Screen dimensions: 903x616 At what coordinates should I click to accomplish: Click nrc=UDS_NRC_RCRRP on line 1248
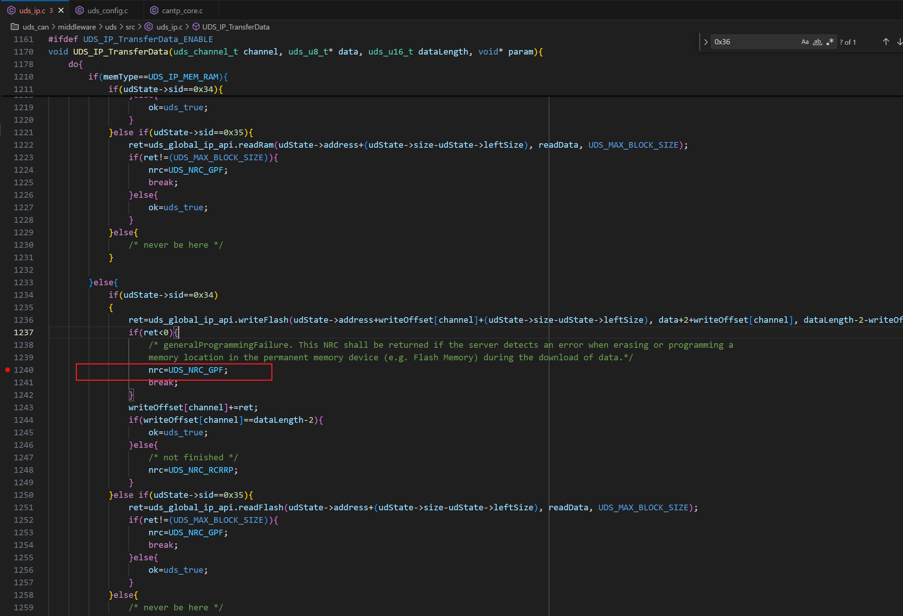point(193,470)
